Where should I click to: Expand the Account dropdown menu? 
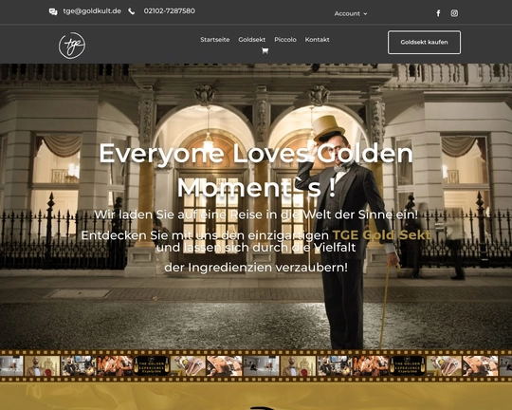[351, 13]
